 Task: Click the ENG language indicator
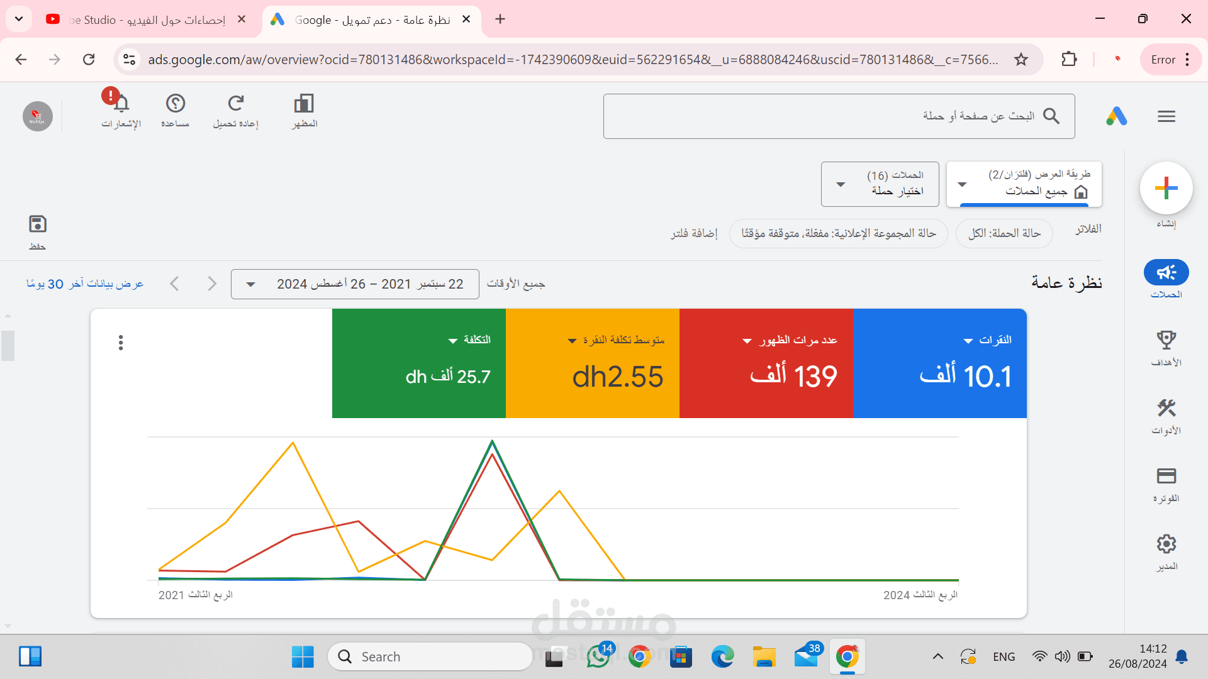click(x=1004, y=657)
